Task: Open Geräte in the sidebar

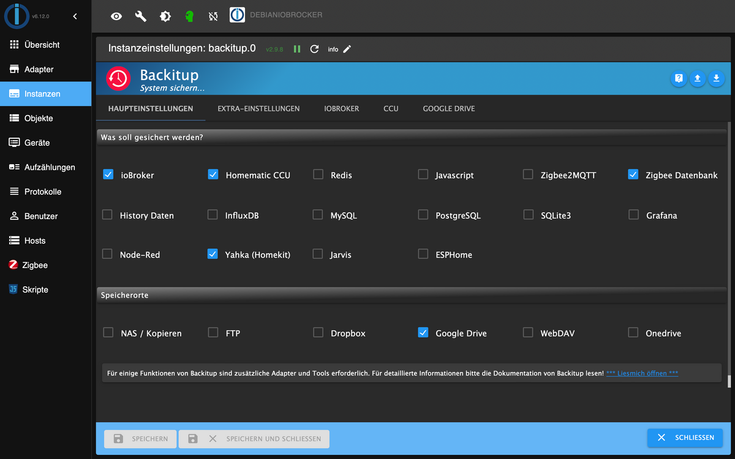Action: click(x=45, y=143)
